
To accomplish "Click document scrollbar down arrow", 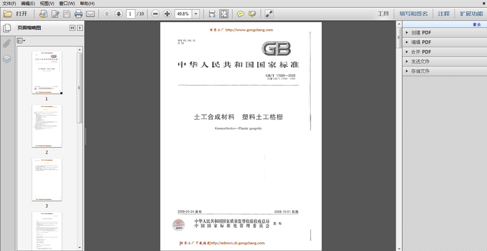I will (x=399, y=248).
